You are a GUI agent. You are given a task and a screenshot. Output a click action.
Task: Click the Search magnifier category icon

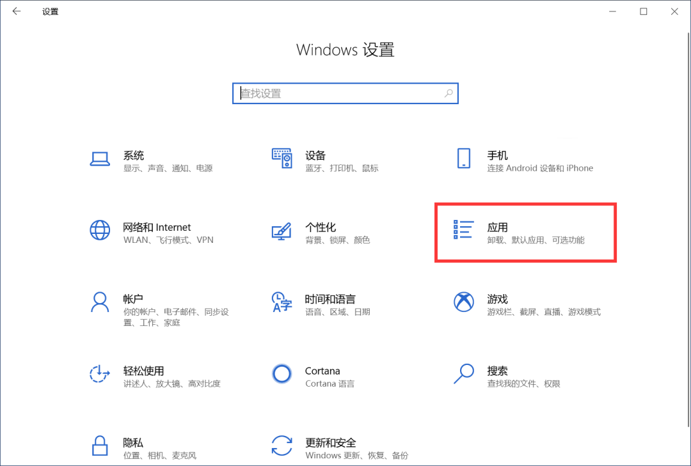pos(464,374)
